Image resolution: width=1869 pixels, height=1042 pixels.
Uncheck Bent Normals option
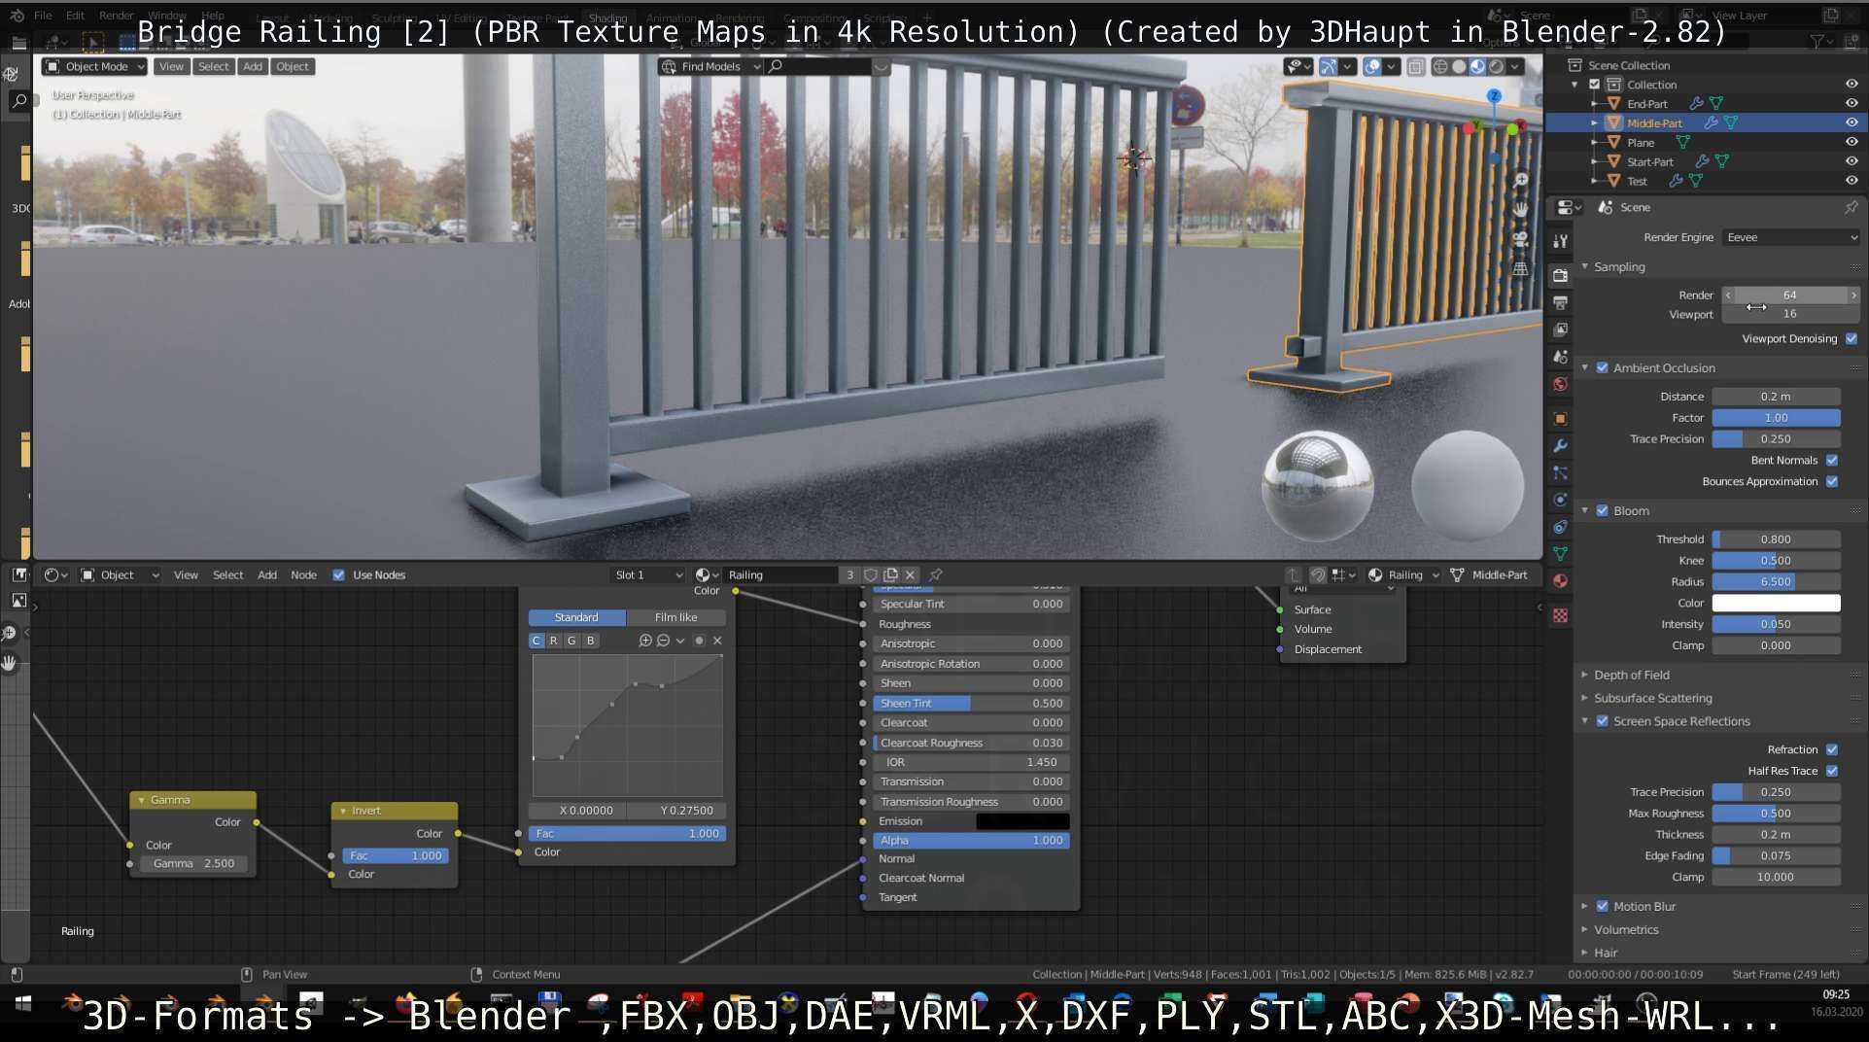pyautogui.click(x=1832, y=460)
